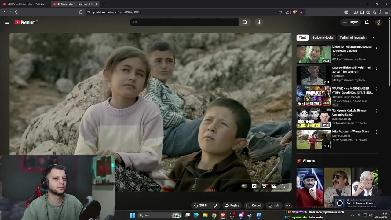This screenshot has height=220, width=391.
Task: Open Brave main menu hamburger
Action: pos(386,12)
